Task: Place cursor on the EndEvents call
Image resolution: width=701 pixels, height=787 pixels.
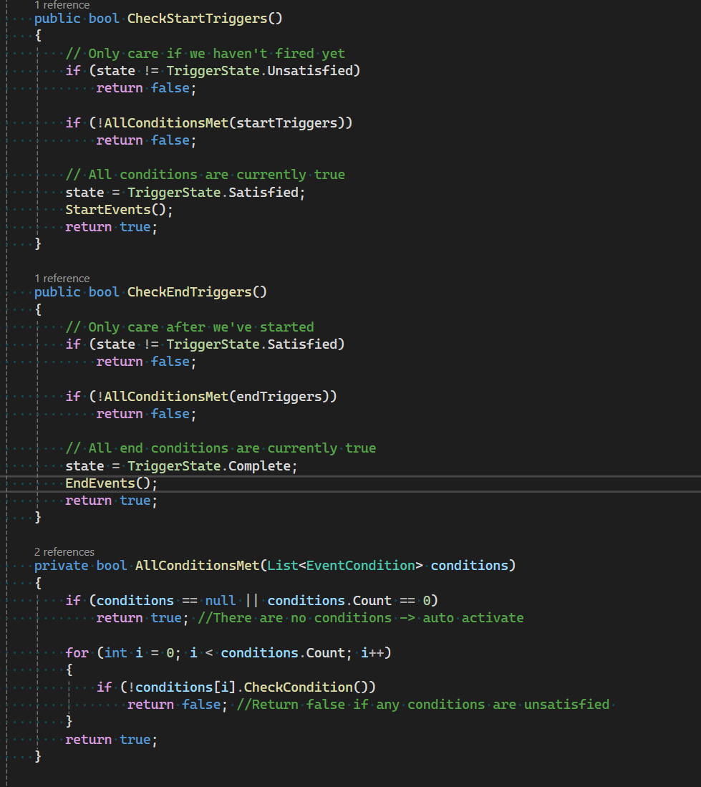Action: tap(100, 483)
